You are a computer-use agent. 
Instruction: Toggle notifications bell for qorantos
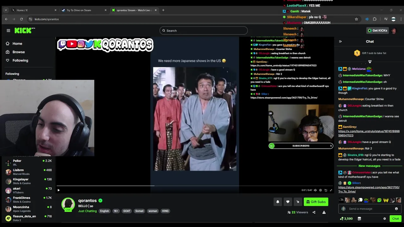pyautogui.click(x=278, y=202)
